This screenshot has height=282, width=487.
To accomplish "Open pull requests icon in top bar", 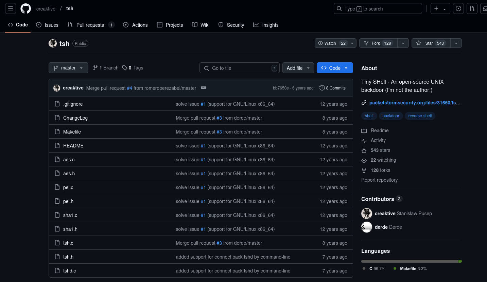I will click(x=472, y=8).
